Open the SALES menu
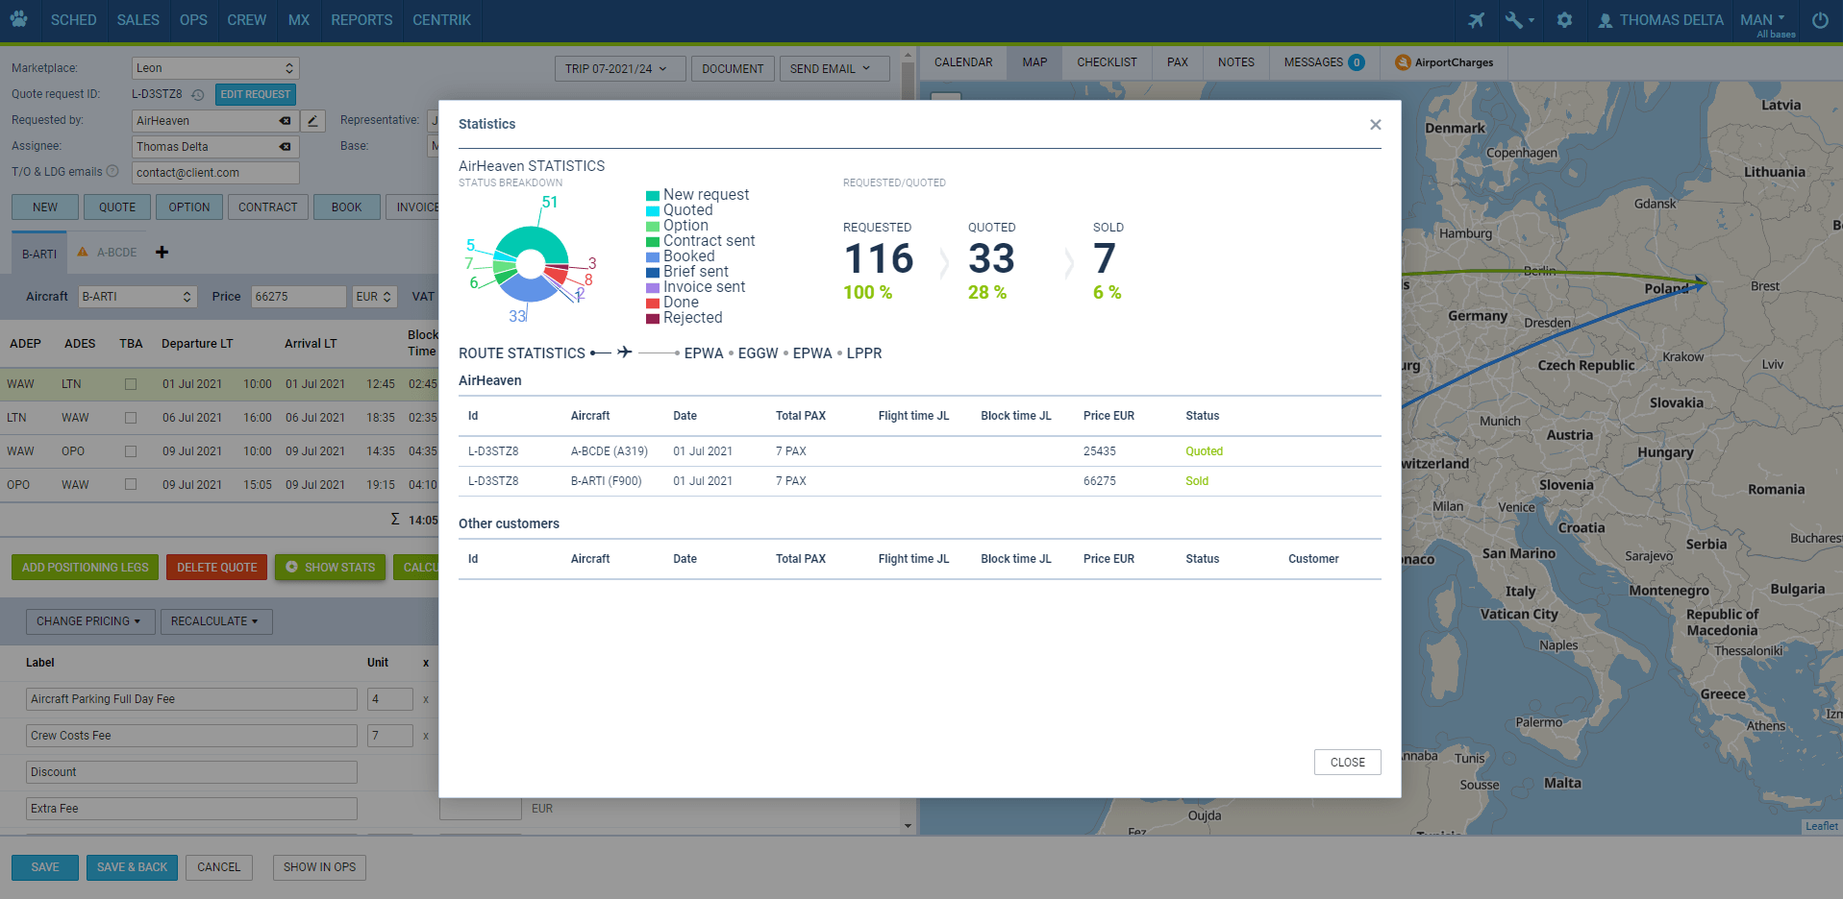The width and height of the screenshot is (1843, 899). 138,20
